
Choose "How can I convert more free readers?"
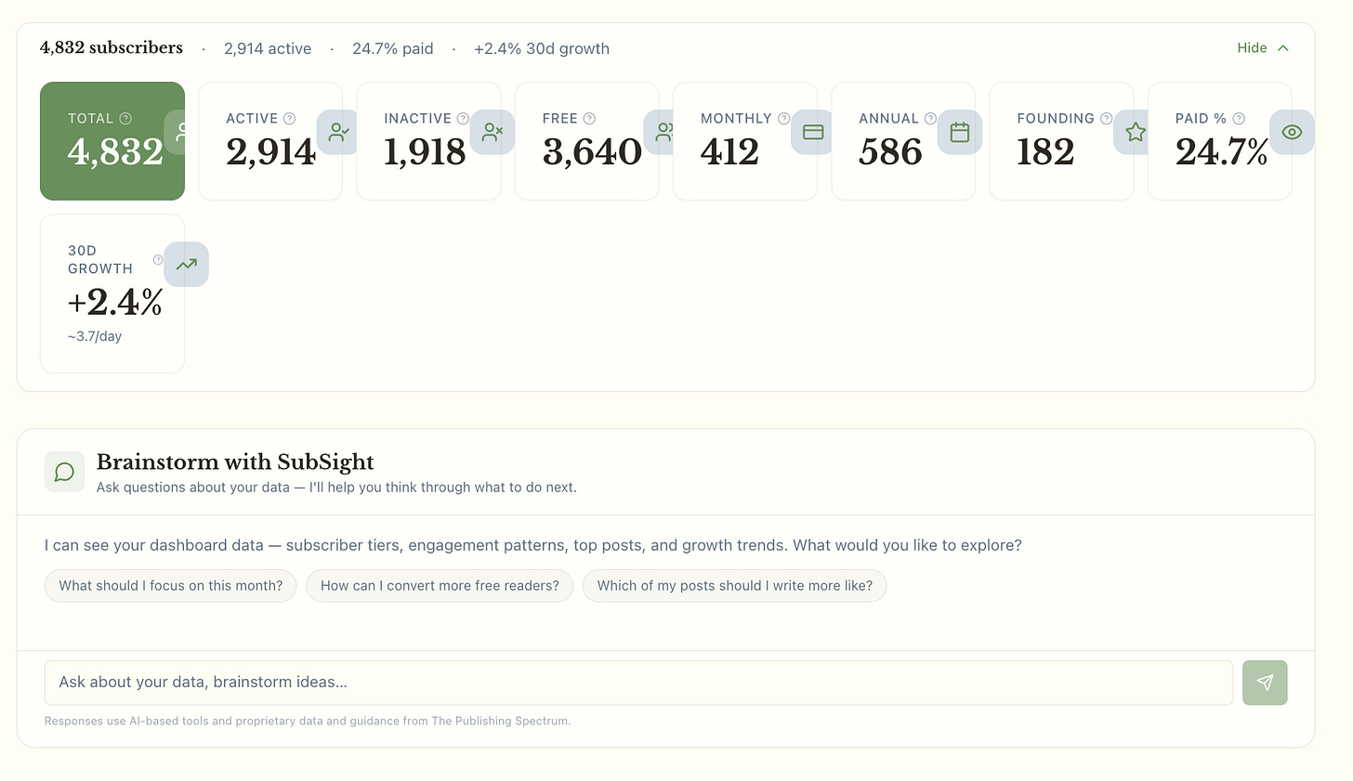(440, 586)
